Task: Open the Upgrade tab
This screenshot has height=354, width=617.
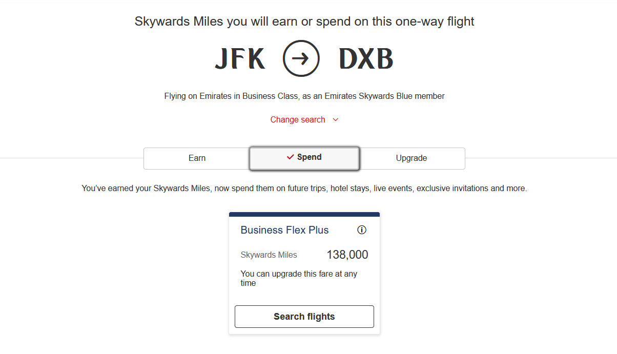Action: pyautogui.click(x=412, y=158)
